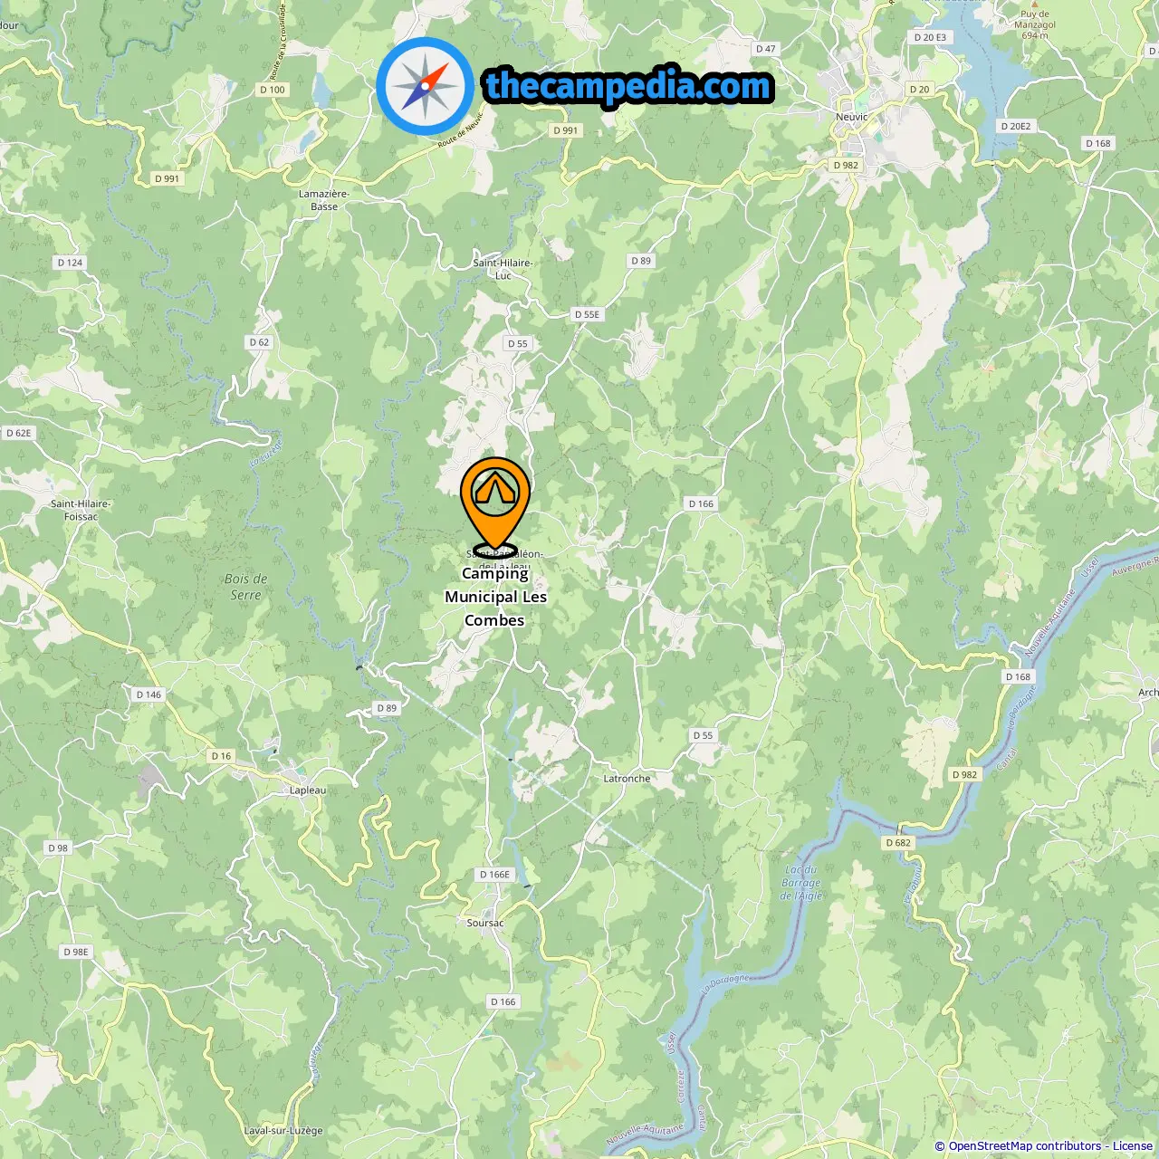Click the Lac du Barrage de l'Aigle label
This screenshot has width=1159, height=1159.
(x=801, y=883)
